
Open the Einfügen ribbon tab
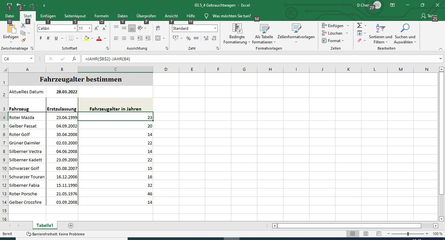pos(48,16)
